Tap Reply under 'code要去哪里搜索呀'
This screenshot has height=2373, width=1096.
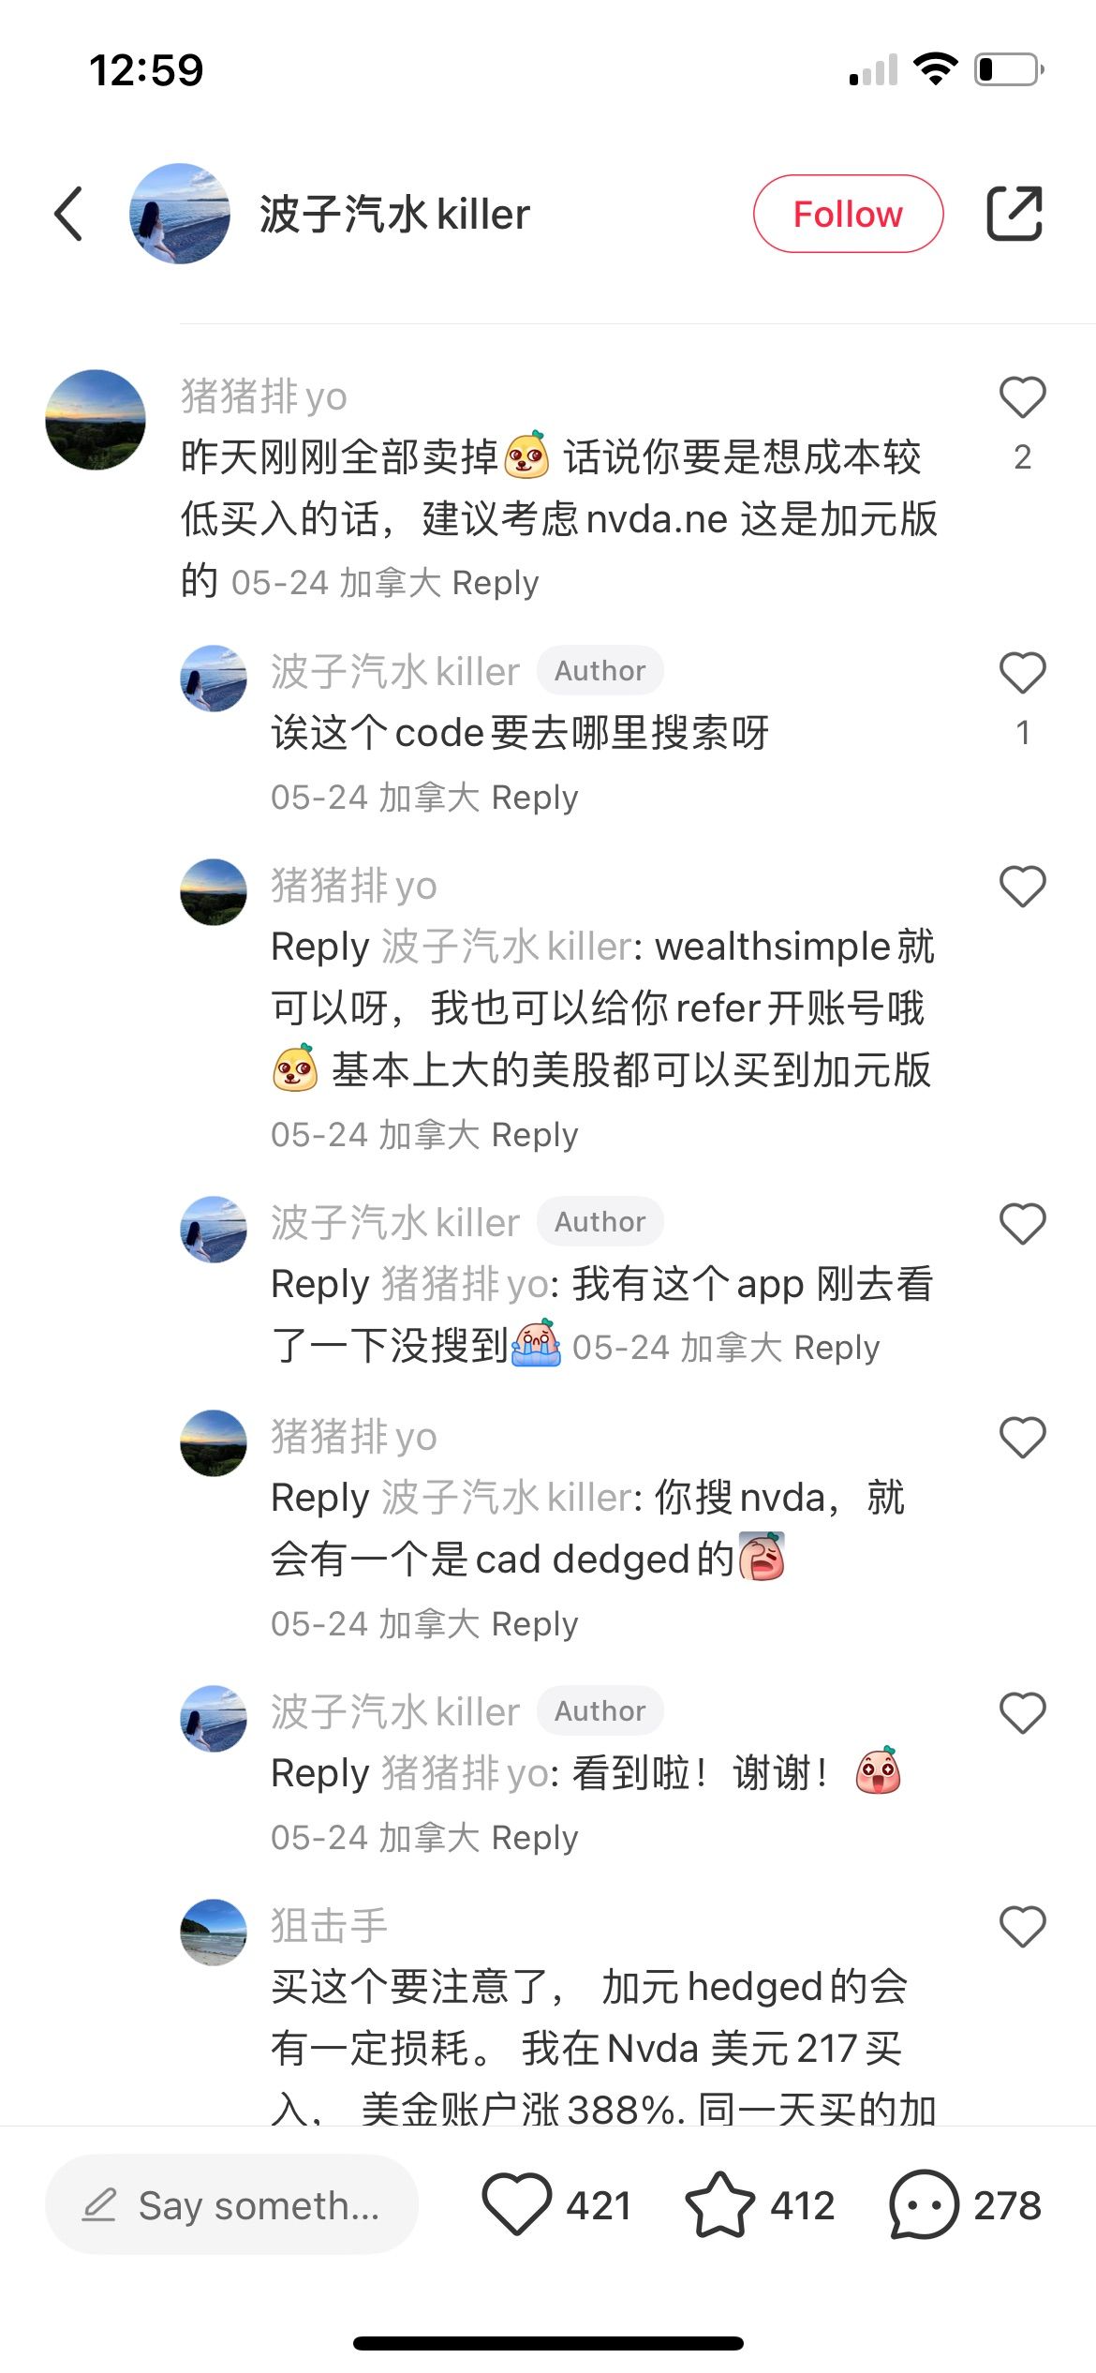click(534, 798)
